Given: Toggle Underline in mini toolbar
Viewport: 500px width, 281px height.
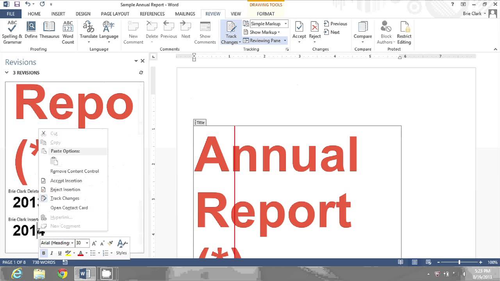Looking at the screenshot, I should [x=60, y=253].
